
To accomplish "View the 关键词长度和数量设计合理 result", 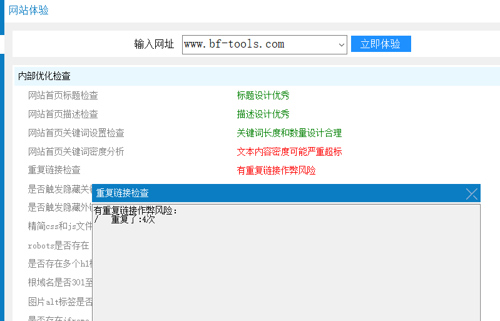I will pyautogui.click(x=289, y=133).
